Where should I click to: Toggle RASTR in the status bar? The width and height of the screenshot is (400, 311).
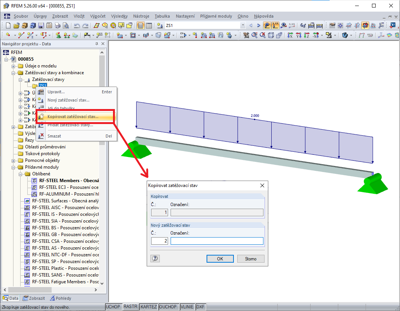pos(130,307)
